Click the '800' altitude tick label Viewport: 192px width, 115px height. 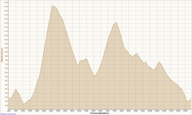6,56
